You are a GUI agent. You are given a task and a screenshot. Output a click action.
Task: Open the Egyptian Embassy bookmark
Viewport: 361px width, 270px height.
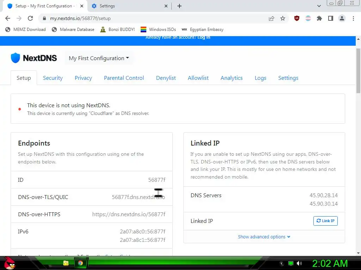[202, 30]
